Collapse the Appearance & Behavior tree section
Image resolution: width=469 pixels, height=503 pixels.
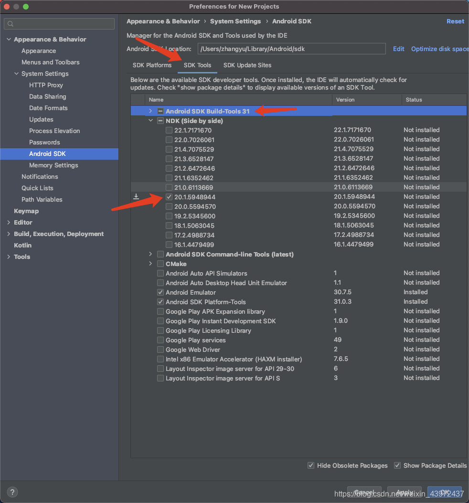[9, 39]
